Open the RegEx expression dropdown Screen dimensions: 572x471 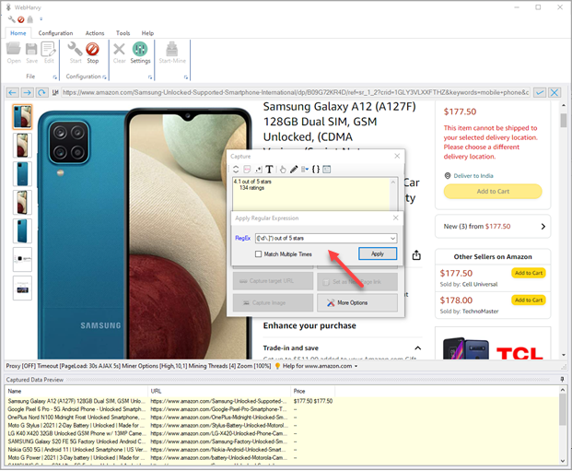click(393, 238)
